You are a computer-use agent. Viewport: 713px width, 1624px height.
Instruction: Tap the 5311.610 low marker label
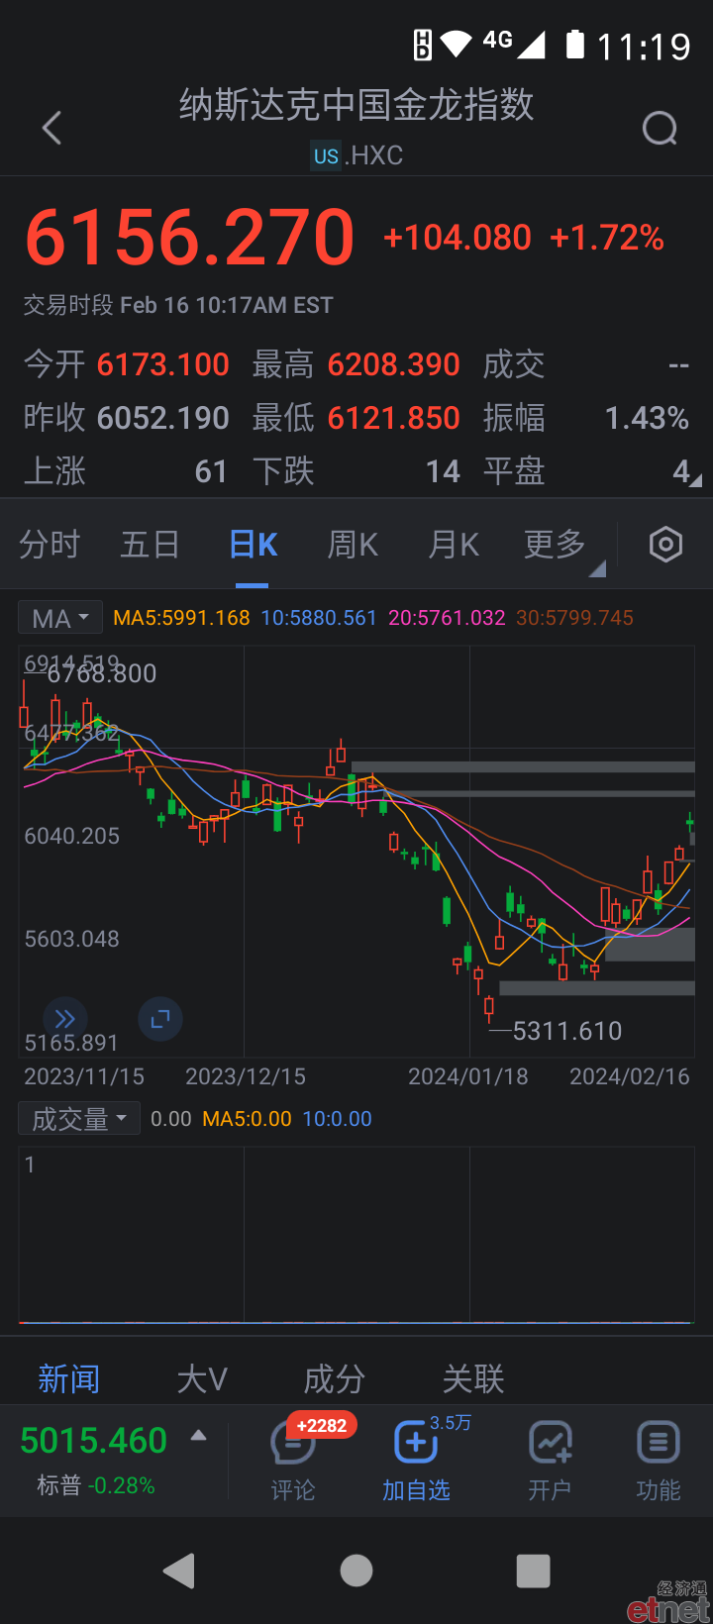click(567, 1032)
